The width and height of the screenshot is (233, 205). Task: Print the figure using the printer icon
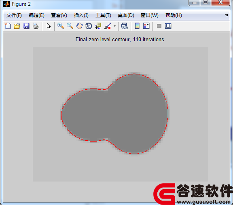(36, 26)
